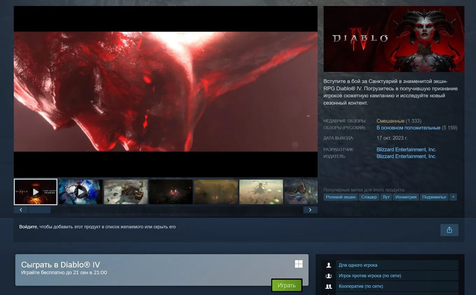
Task: Click the main trailer video player
Action: 166,91
